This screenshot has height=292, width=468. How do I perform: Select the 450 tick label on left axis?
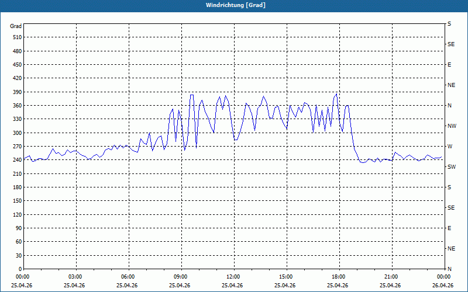[x=18, y=65]
